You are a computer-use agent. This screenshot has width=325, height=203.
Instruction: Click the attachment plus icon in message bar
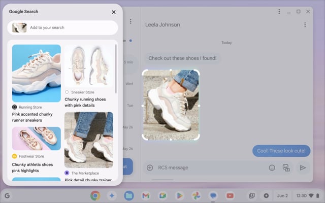150,167
